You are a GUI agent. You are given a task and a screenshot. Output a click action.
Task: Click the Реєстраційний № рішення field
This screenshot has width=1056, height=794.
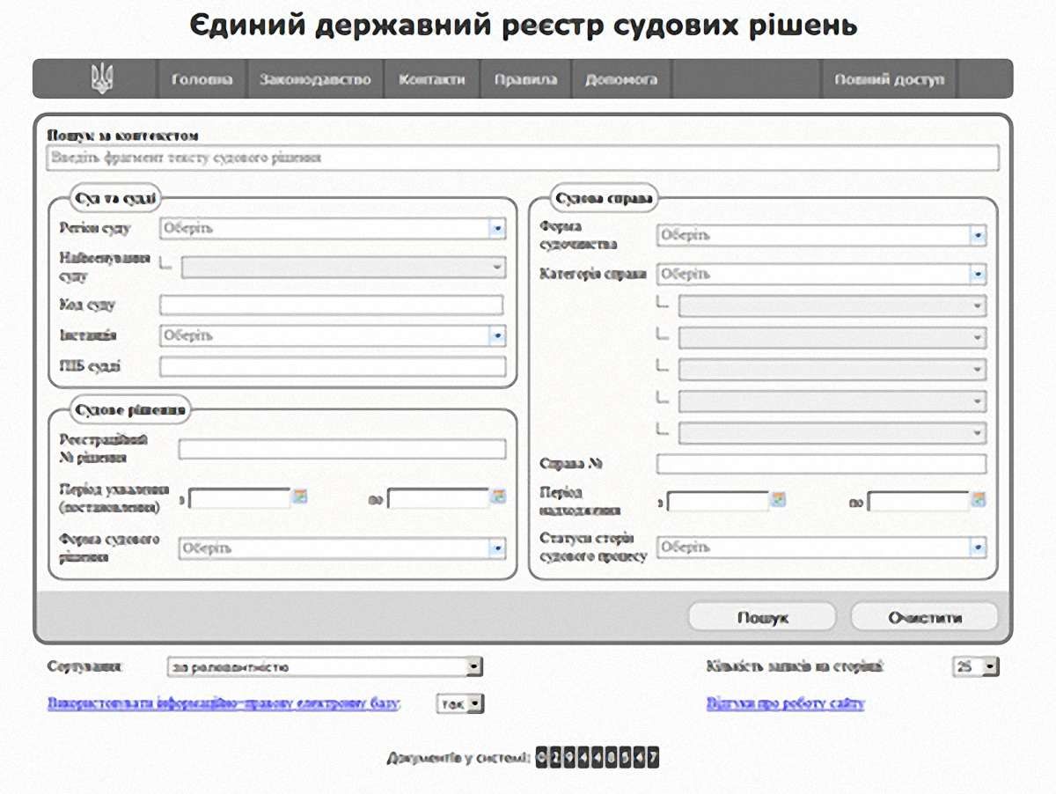pyautogui.click(x=342, y=449)
